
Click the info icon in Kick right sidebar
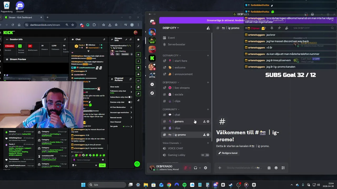pos(138,39)
